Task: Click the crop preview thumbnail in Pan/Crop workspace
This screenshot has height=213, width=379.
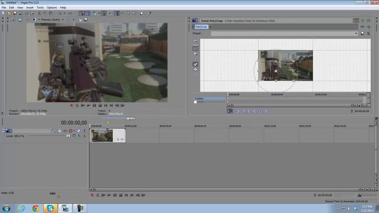Action: point(285,66)
